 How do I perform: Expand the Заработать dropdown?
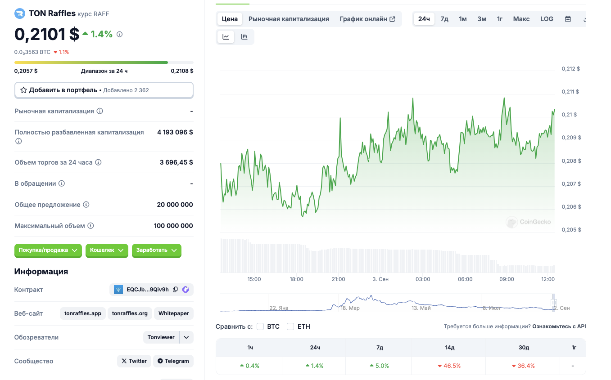tap(157, 250)
